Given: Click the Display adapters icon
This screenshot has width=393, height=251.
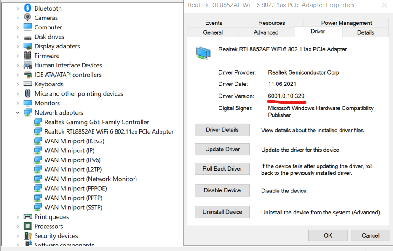Looking at the screenshot, I should click(28, 46).
